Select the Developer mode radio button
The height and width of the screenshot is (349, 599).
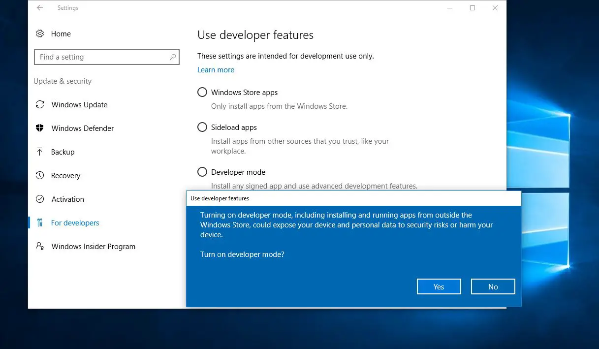coord(202,172)
